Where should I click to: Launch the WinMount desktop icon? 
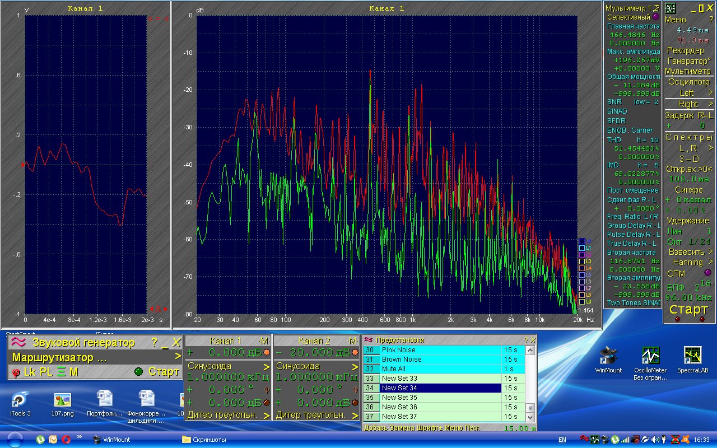click(x=608, y=360)
